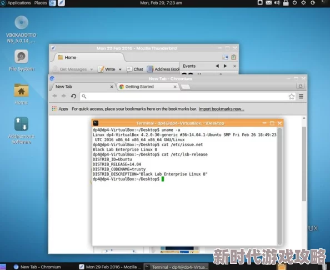The height and width of the screenshot is (270, 330).
Task: Switch to Mozilla Thunderbird in bottom taskbar
Action: [x=111, y=267]
